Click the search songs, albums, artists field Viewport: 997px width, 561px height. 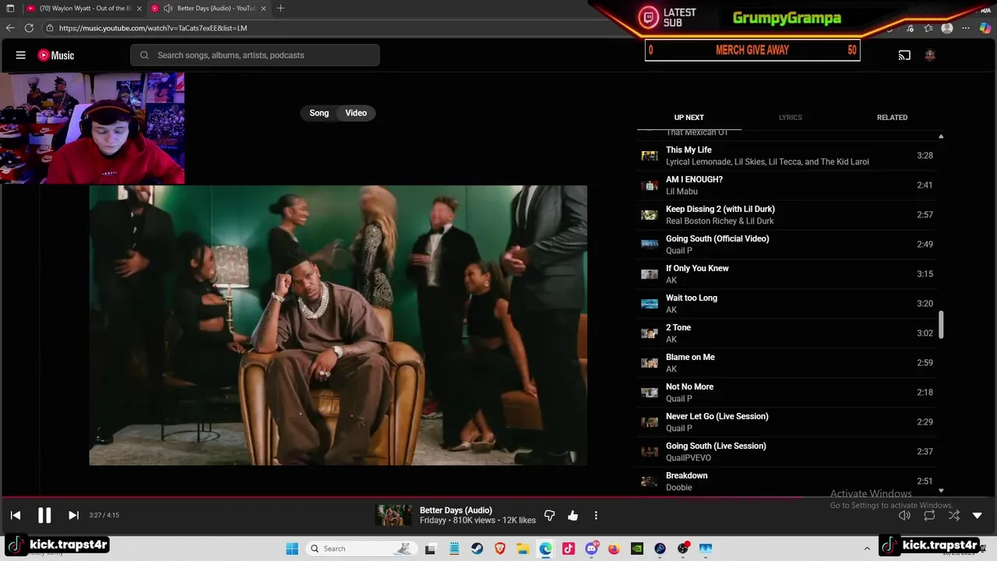[255, 55]
